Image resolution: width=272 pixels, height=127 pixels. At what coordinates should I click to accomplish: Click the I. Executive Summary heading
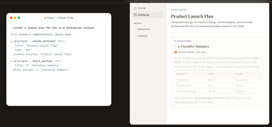pyautogui.click(x=194, y=46)
